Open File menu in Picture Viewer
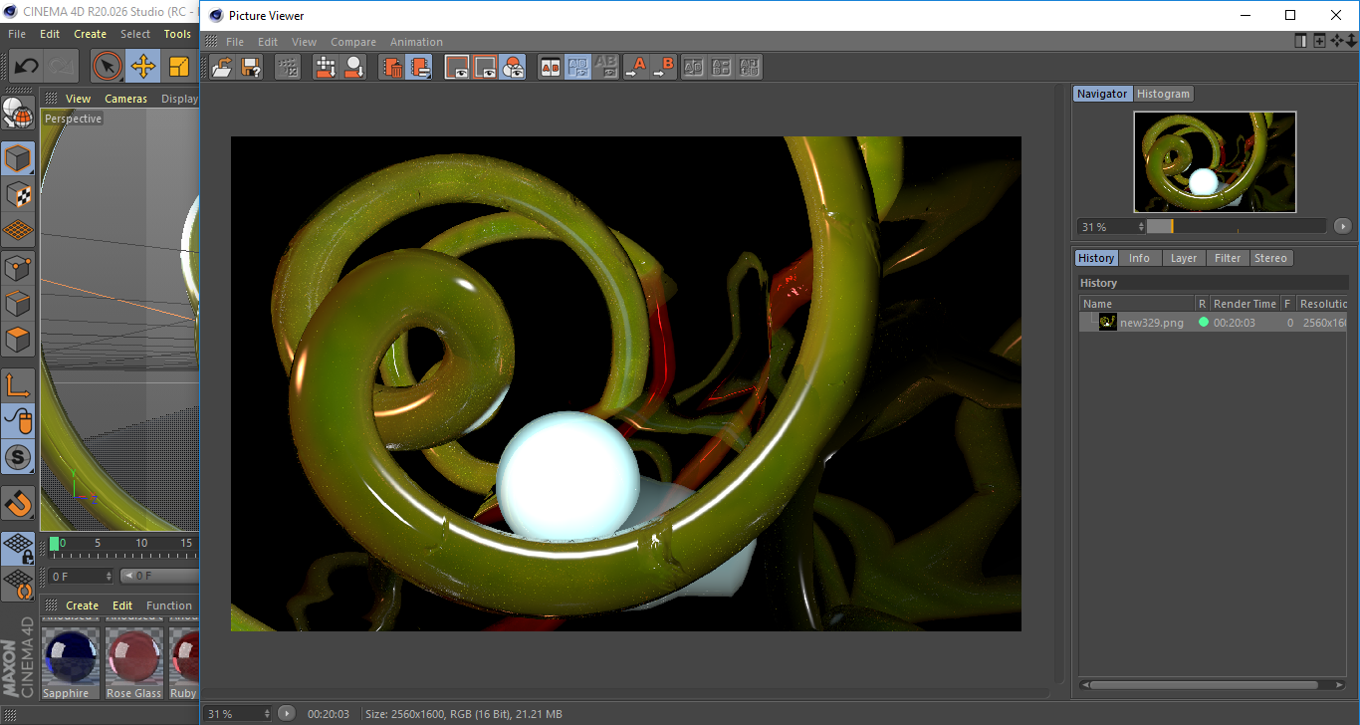The width and height of the screenshot is (1360, 725). [235, 42]
